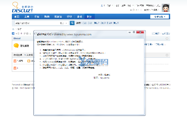
Task: Open the 最新回复 link on the right
Action: pos(166,34)
